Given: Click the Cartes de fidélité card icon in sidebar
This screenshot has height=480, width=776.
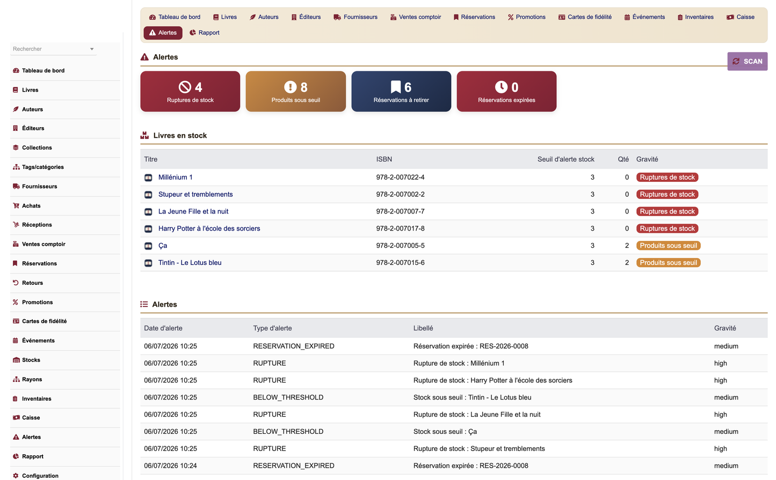Looking at the screenshot, I should tap(16, 321).
